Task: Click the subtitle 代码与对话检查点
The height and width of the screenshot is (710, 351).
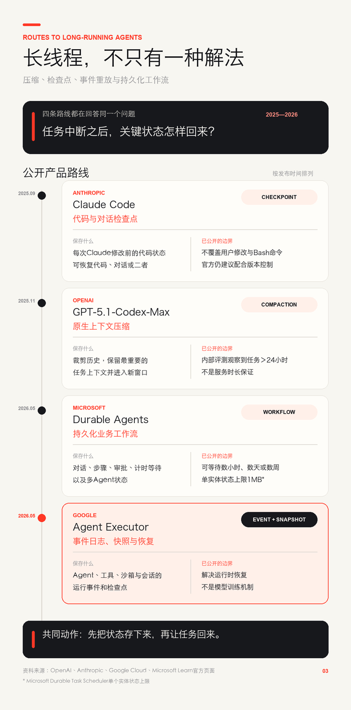Action: coord(105,219)
